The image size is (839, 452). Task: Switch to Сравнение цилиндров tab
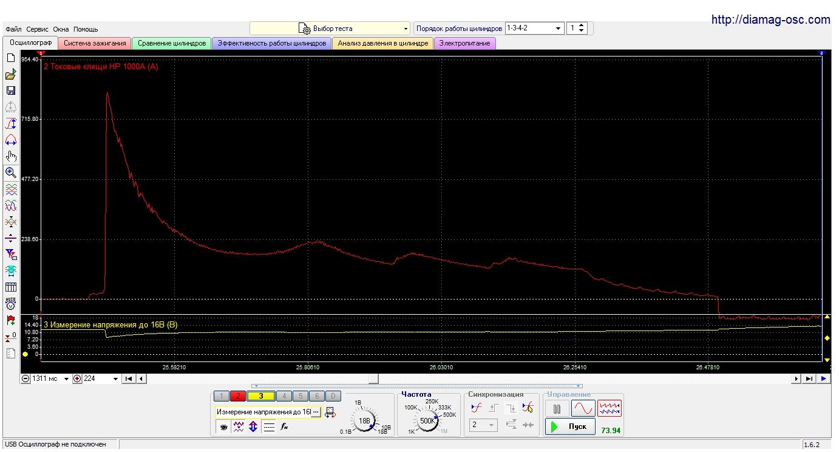[172, 43]
